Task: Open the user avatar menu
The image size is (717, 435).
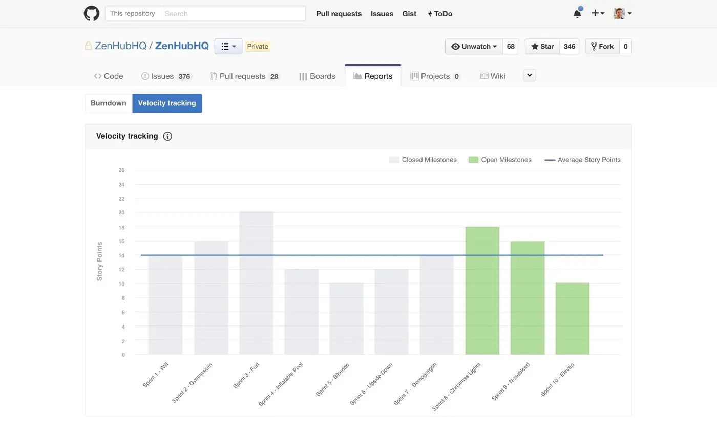Action: coord(622,13)
